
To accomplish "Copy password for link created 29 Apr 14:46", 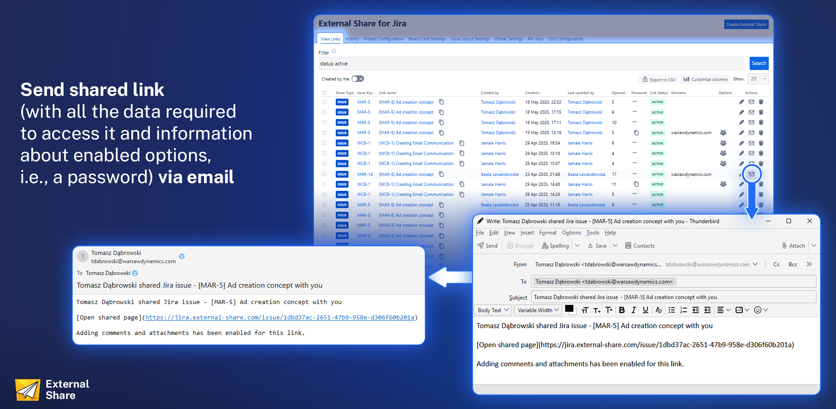I will click(636, 184).
